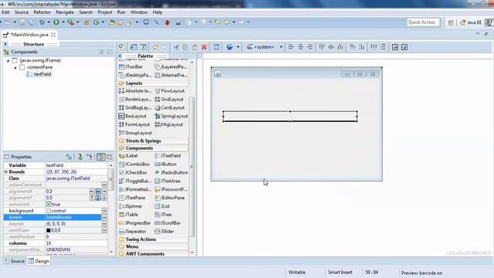This screenshot has width=494, height=278.
Task: Collapse the javax.swing.JFrame tree node
Action: point(8,60)
